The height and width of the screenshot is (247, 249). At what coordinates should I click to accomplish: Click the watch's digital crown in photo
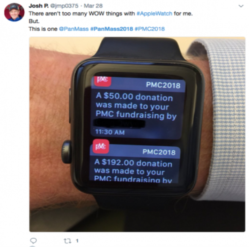coord(66,151)
